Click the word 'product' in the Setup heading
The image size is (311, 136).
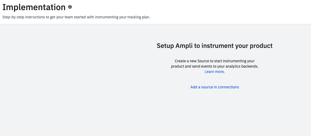tap(261, 46)
